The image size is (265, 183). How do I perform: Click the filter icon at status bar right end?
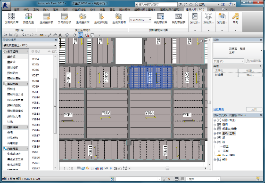coord(258,179)
